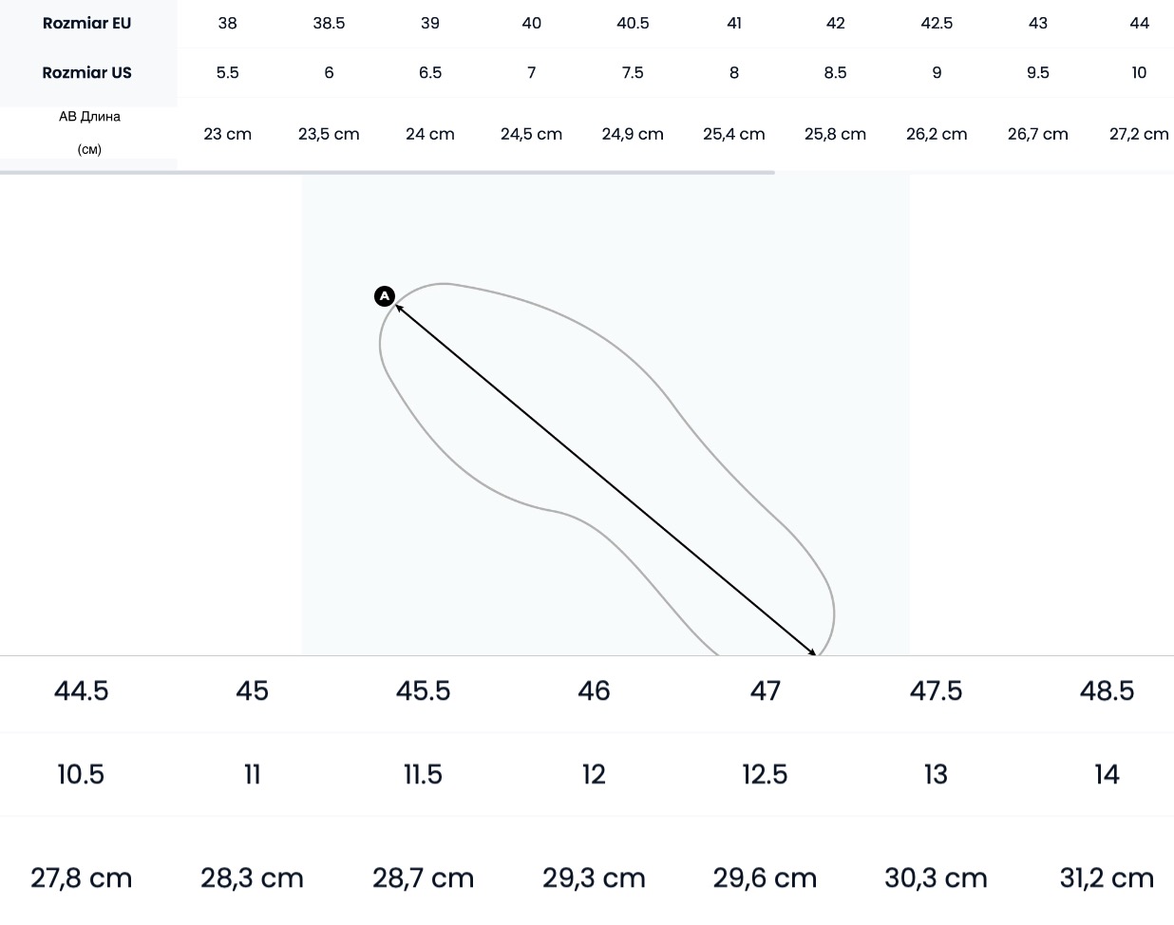Click the US size 9.5 cell
The image size is (1174, 925).
coord(1038,73)
